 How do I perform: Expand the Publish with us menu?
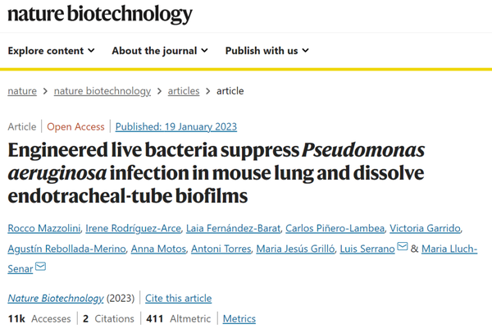click(266, 50)
